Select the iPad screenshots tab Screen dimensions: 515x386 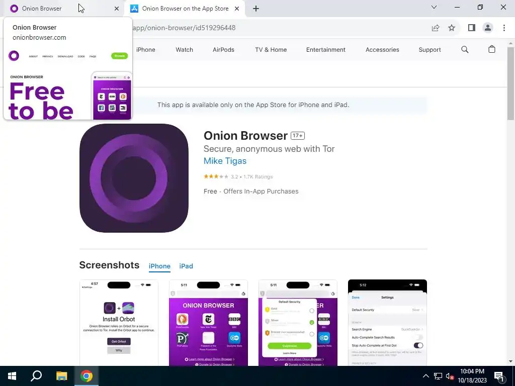186,266
